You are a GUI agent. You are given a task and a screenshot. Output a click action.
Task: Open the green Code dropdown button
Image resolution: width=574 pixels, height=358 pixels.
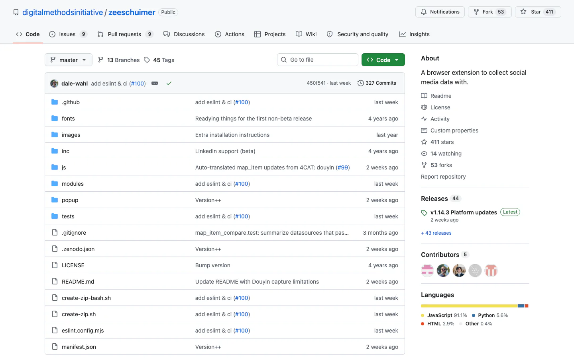click(x=383, y=60)
